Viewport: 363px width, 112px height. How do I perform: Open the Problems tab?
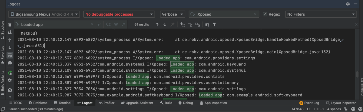coord(38,103)
